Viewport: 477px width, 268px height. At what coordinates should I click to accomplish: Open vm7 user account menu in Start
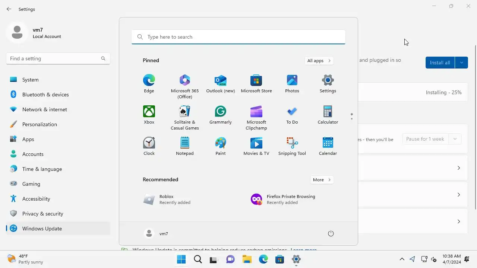156,233
